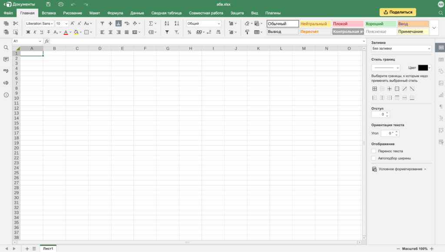The width and height of the screenshot is (445, 252).
Task: Open the black border color swatch
Action: coord(424,68)
